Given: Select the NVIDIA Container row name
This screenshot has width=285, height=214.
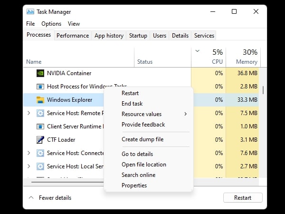Looking at the screenshot, I should click(69, 73).
